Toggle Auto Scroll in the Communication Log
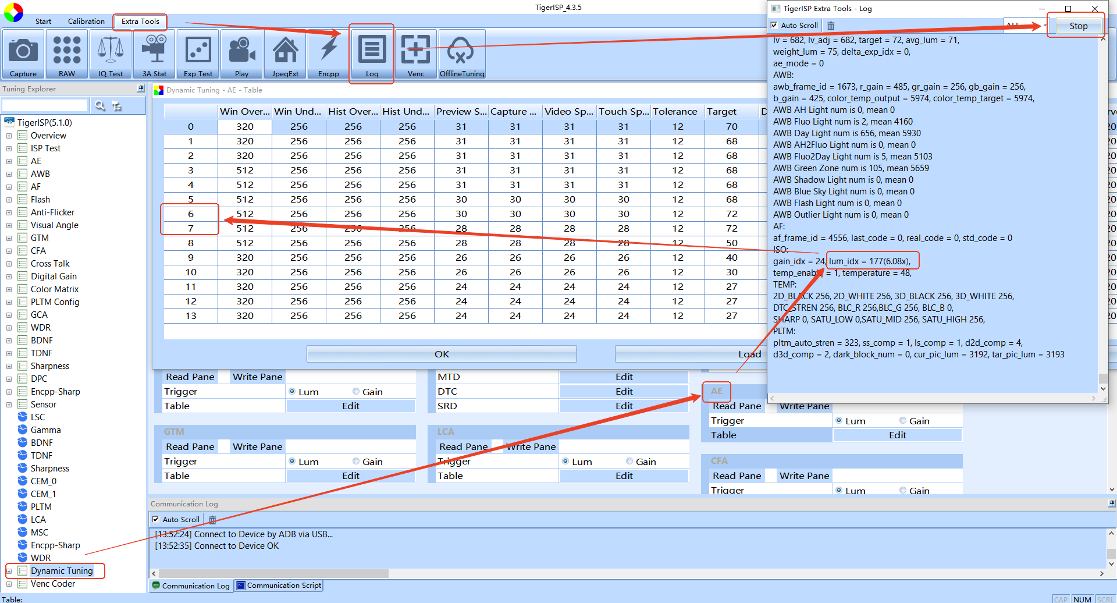The width and height of the screenshot is (1117, 603). tap(155, 519)
